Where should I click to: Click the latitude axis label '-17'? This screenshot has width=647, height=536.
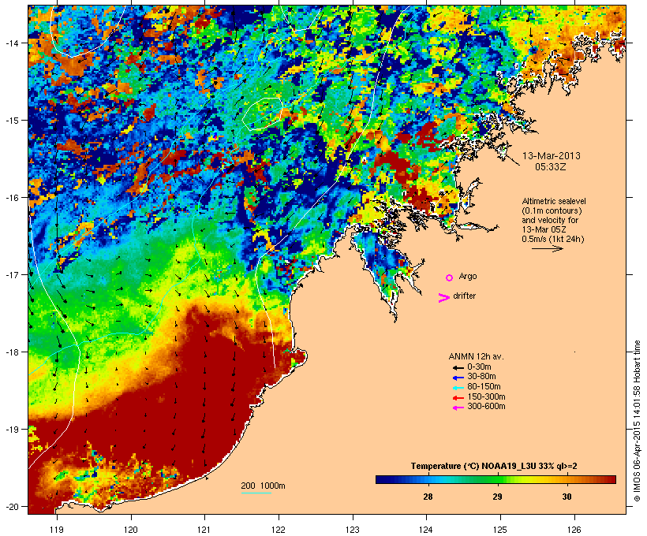(x=11, y=274)
